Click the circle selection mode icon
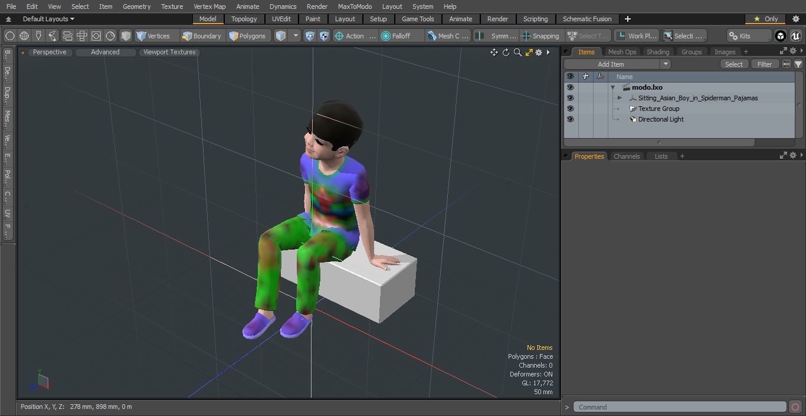The width and height of the screenshot is (806, 416). (x=9, y=36)
